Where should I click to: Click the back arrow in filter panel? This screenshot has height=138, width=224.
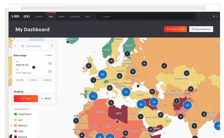[x=15, y=46]
